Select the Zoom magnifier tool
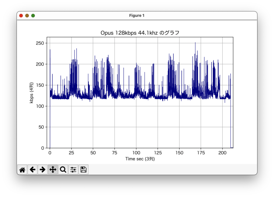This screenshot has width=274, height=197. pos(63,170)
